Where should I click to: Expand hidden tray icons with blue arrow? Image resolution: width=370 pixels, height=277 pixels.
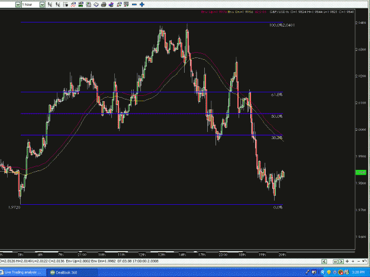coord(323,272)
